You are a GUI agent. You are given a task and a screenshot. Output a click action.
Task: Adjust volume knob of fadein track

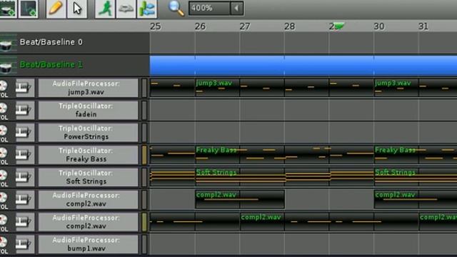3,108
